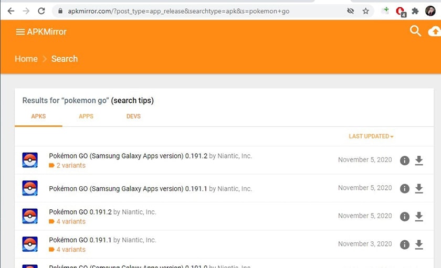Open Chrome extensions puzzle icon

point(415,11)
